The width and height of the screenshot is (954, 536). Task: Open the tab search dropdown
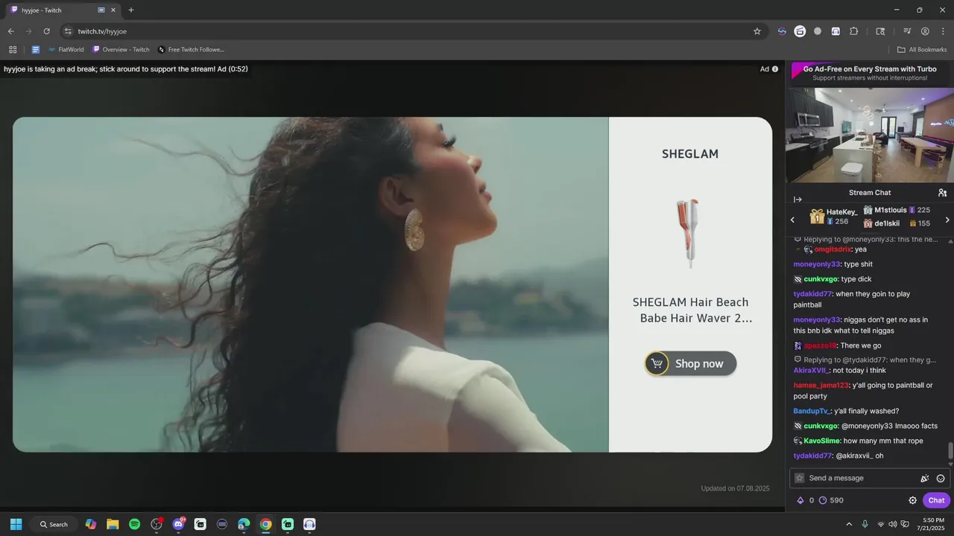880,31
